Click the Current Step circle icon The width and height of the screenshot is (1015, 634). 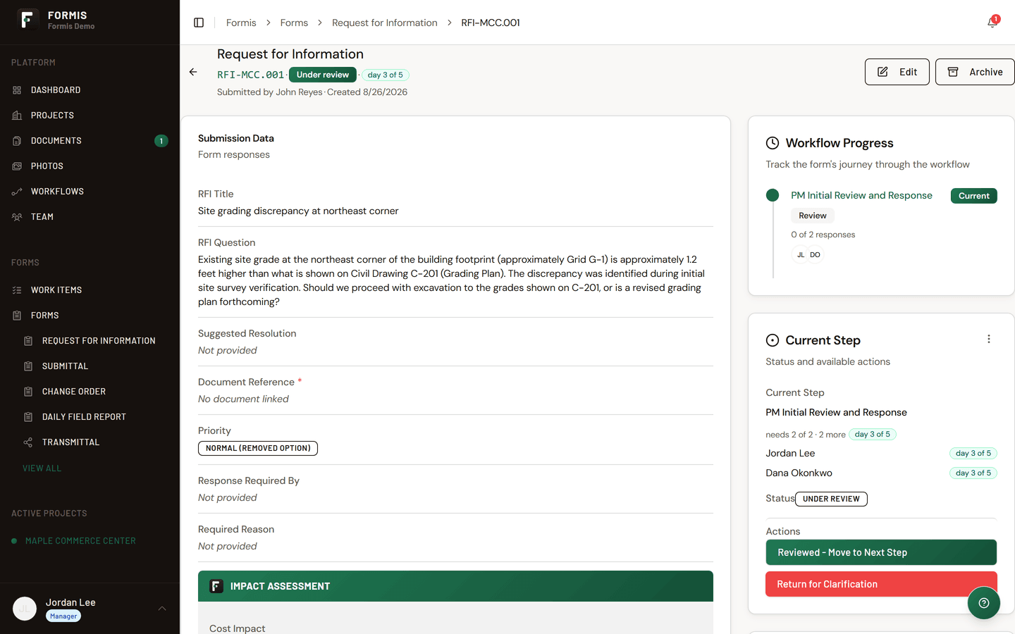coord(773,340)
